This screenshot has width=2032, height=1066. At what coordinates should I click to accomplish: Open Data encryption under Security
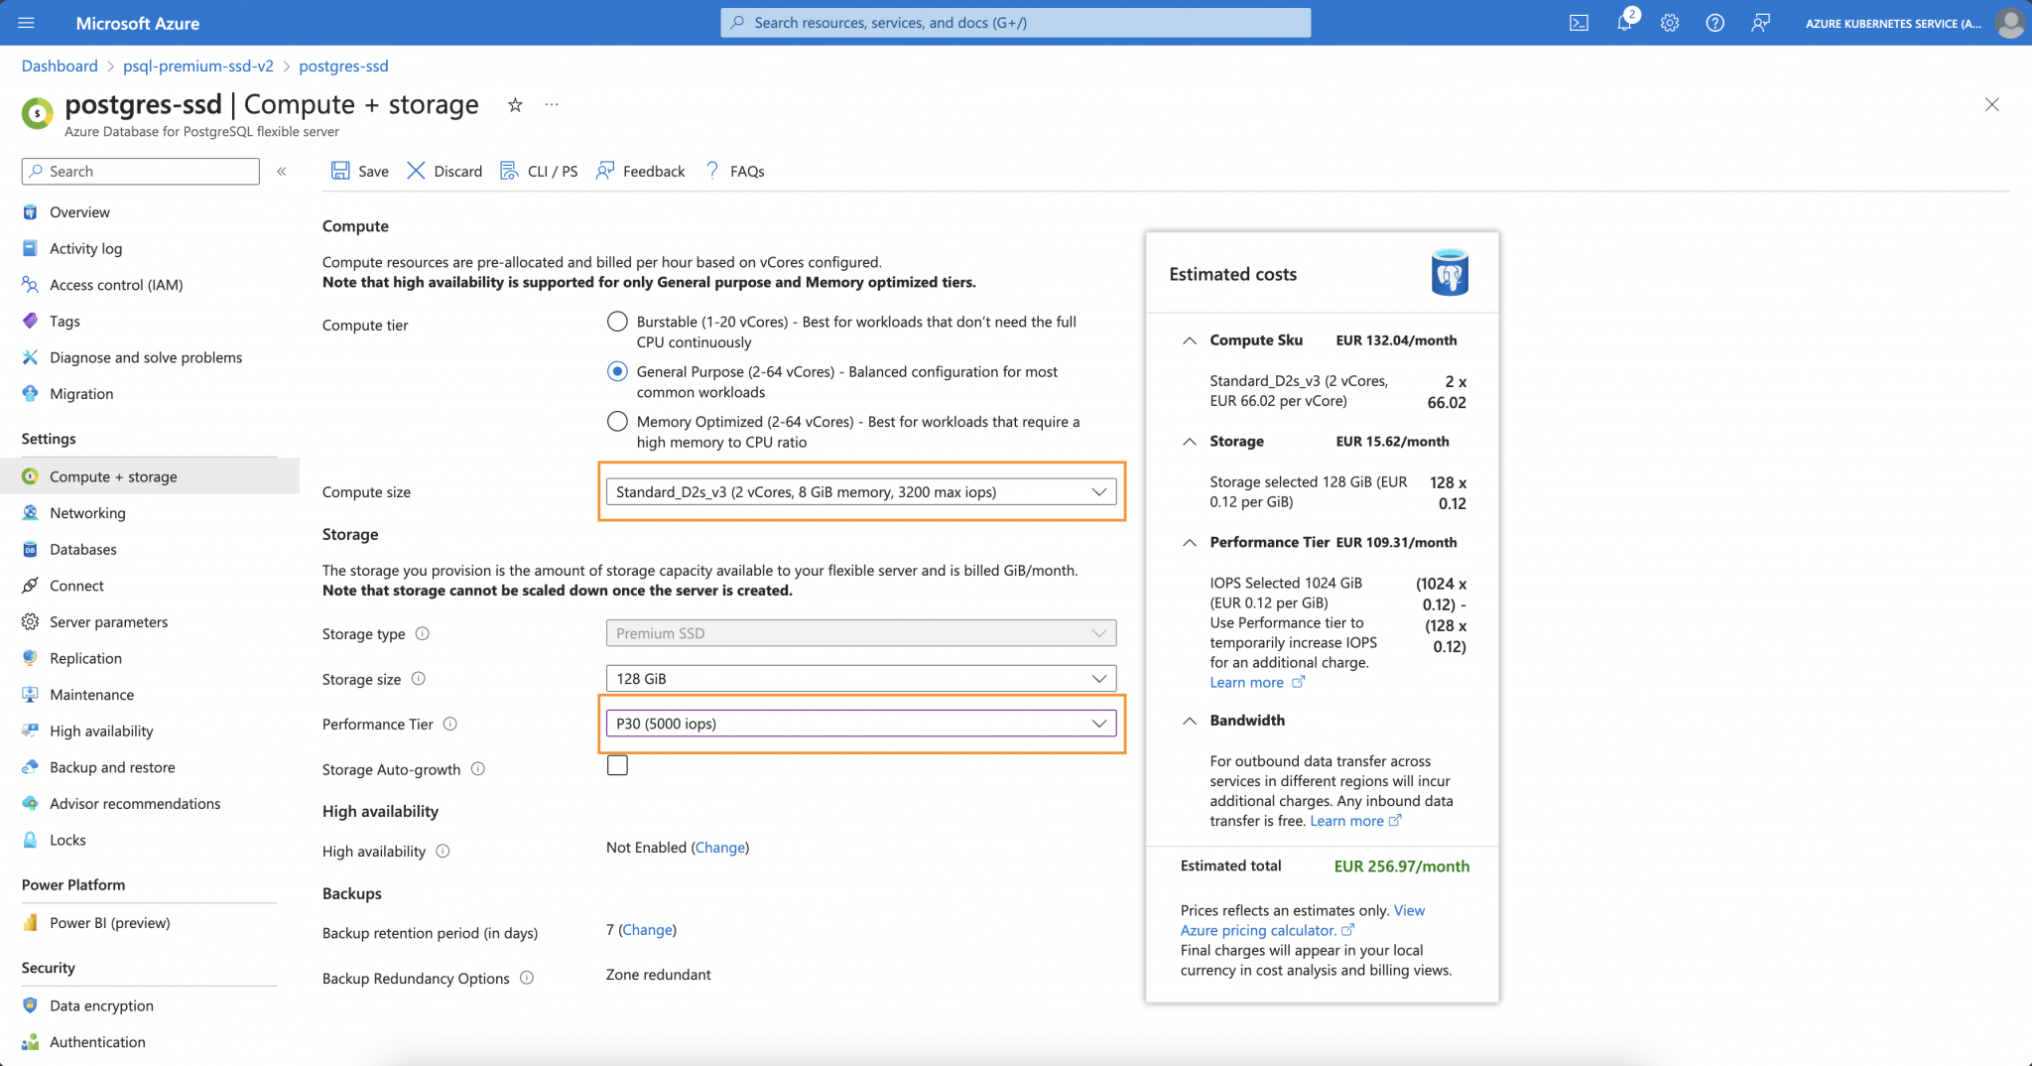point(100,1005)
